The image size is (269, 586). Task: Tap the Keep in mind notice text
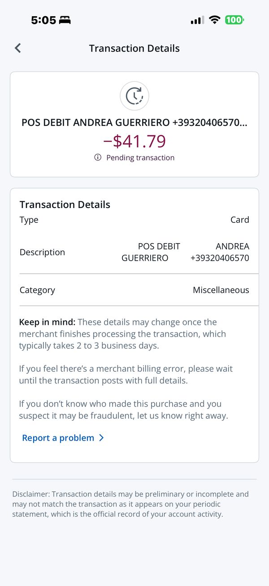tap(122, 334)
